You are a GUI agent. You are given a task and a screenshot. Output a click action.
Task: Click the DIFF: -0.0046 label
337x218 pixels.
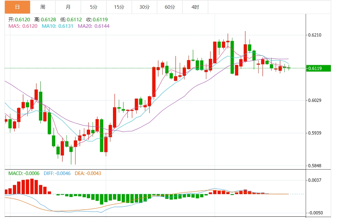pos(57,173)
